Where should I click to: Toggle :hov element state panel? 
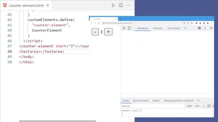click(x=189, y=106)
